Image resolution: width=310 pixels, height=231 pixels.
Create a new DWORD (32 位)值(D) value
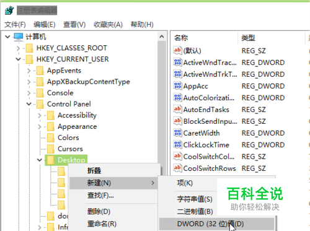click(216, 224)
